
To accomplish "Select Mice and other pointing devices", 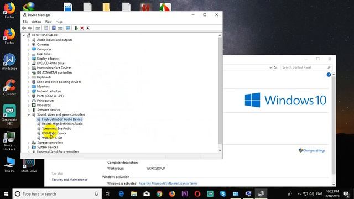I will (x=59, y=82).
